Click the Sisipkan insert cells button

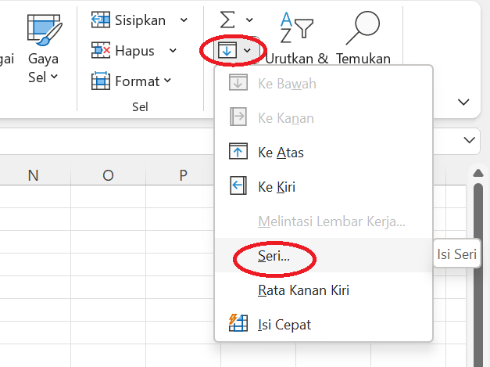129,20
